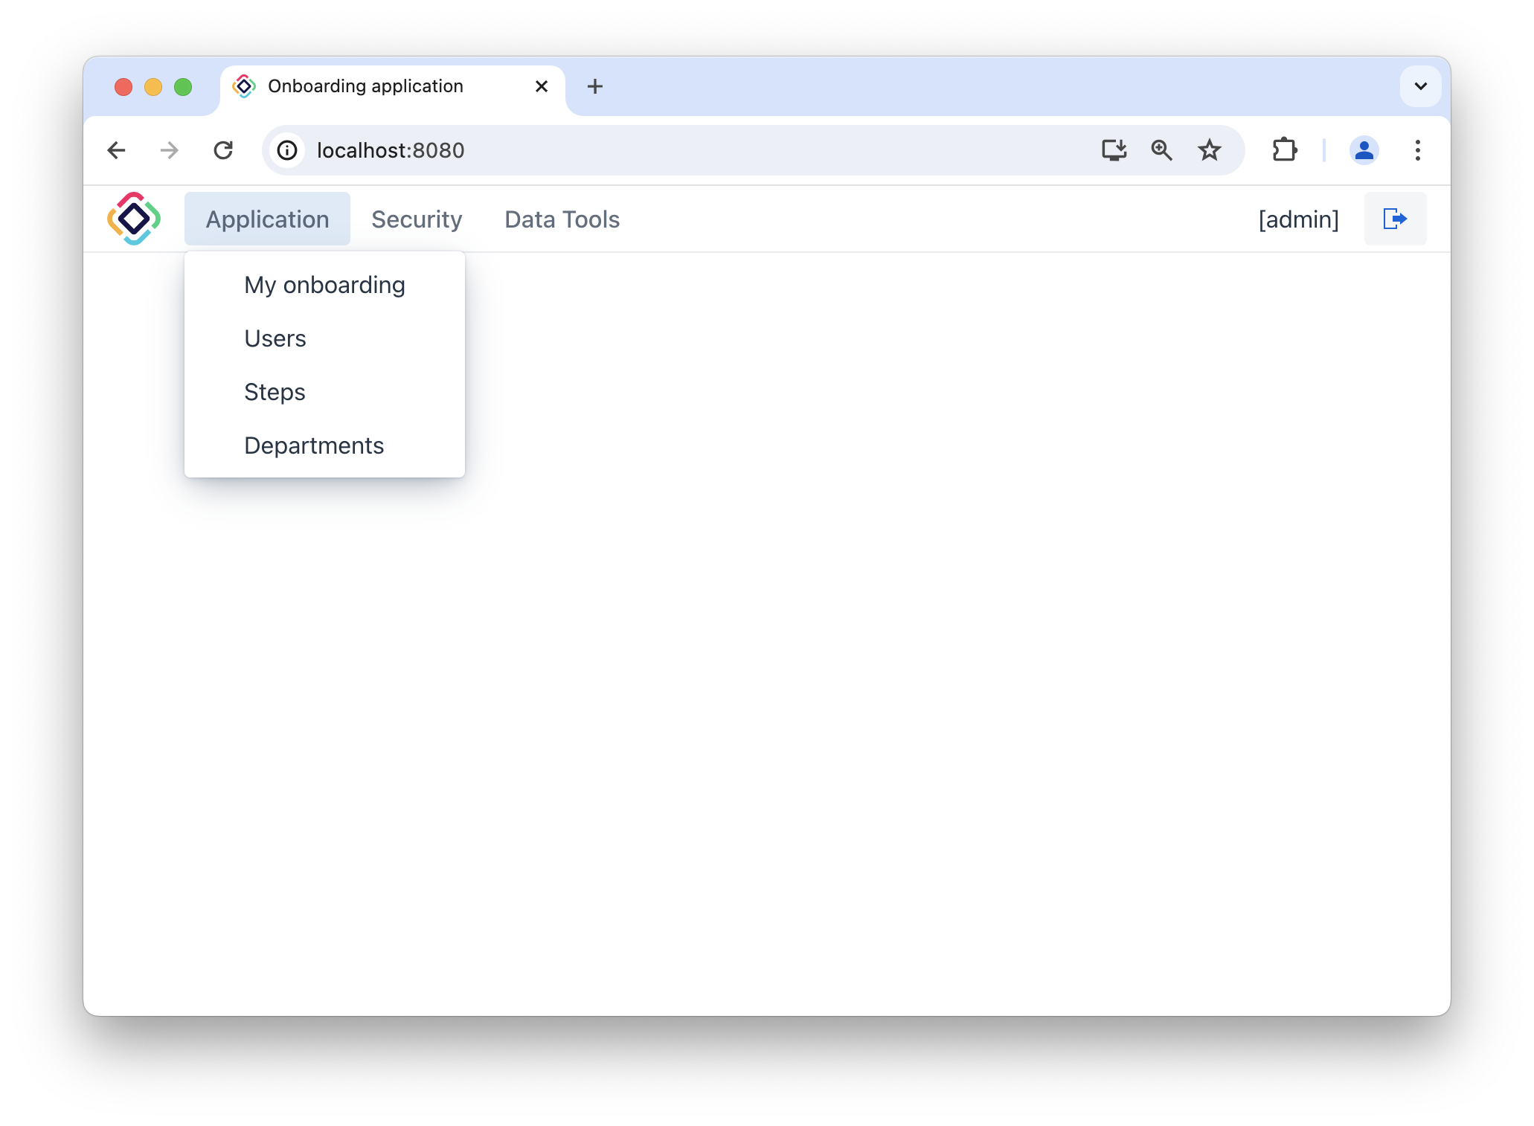Image resolution: width=1534 pixels, height=1126 pixels.
Task: Click the Users menu option
Action: pyautogui.click(x=274, y=338)
